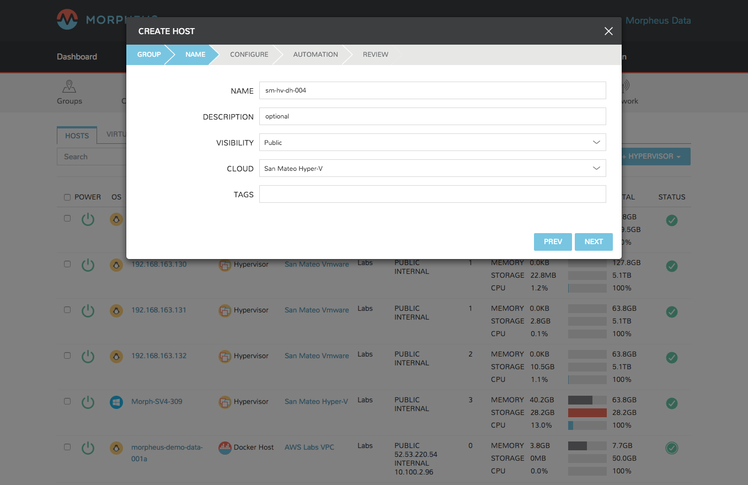Click the Hypervisor type icon for 192.168.163.131
Image resolution: width=748 pixels, height=485 pixels.
pos(225,311)
